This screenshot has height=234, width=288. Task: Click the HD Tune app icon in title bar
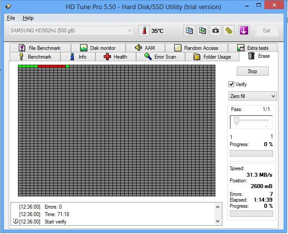(x=8, y=7)
